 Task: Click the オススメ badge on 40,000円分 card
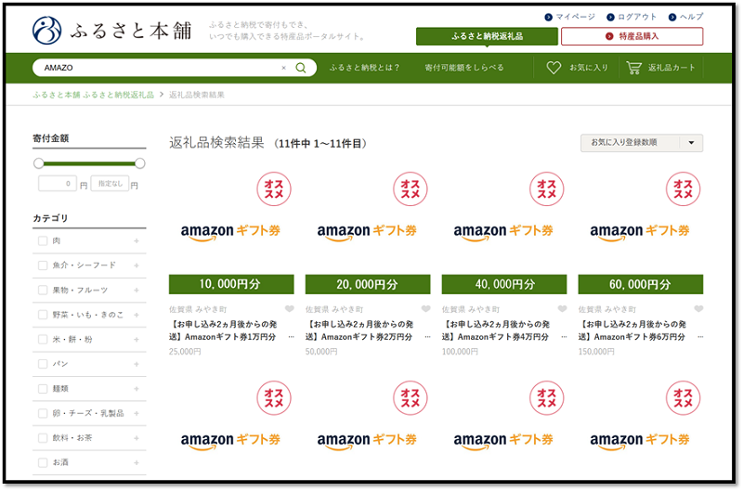click(547, 189)
